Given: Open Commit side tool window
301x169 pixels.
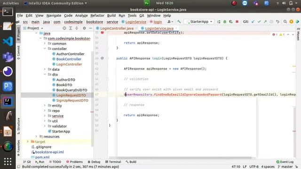Looking at the screenshot, I should click(18, 52).
